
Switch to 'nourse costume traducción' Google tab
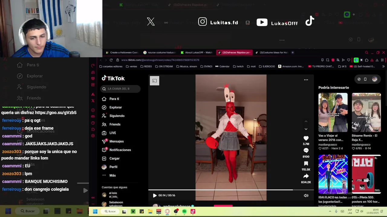pos(159,52)
